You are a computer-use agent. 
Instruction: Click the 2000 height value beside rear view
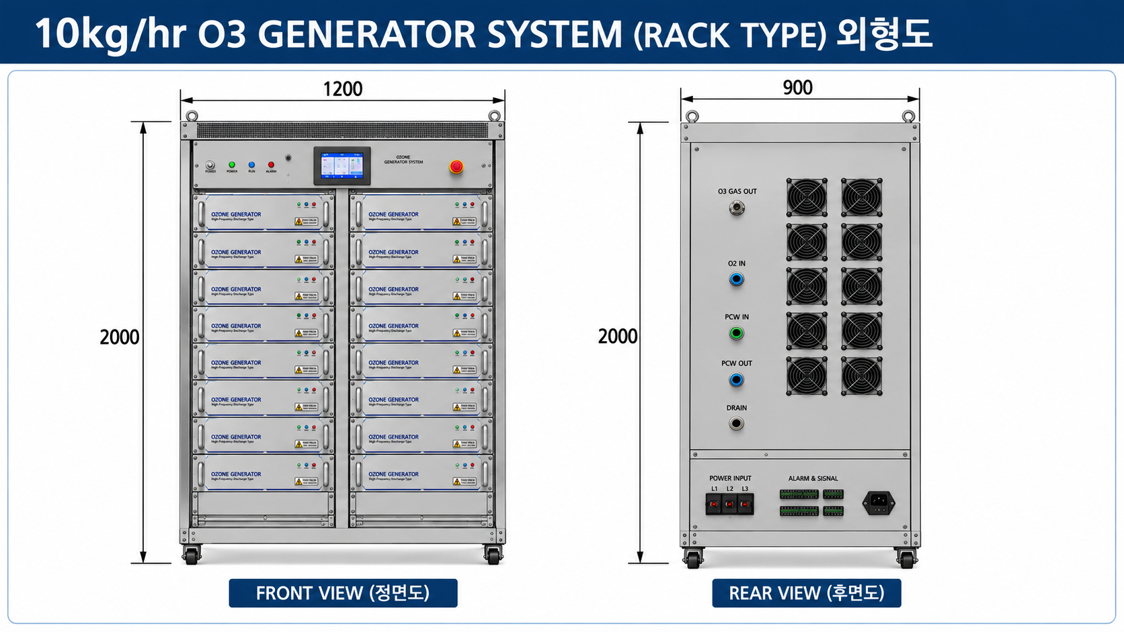click(x=618, y=336)
